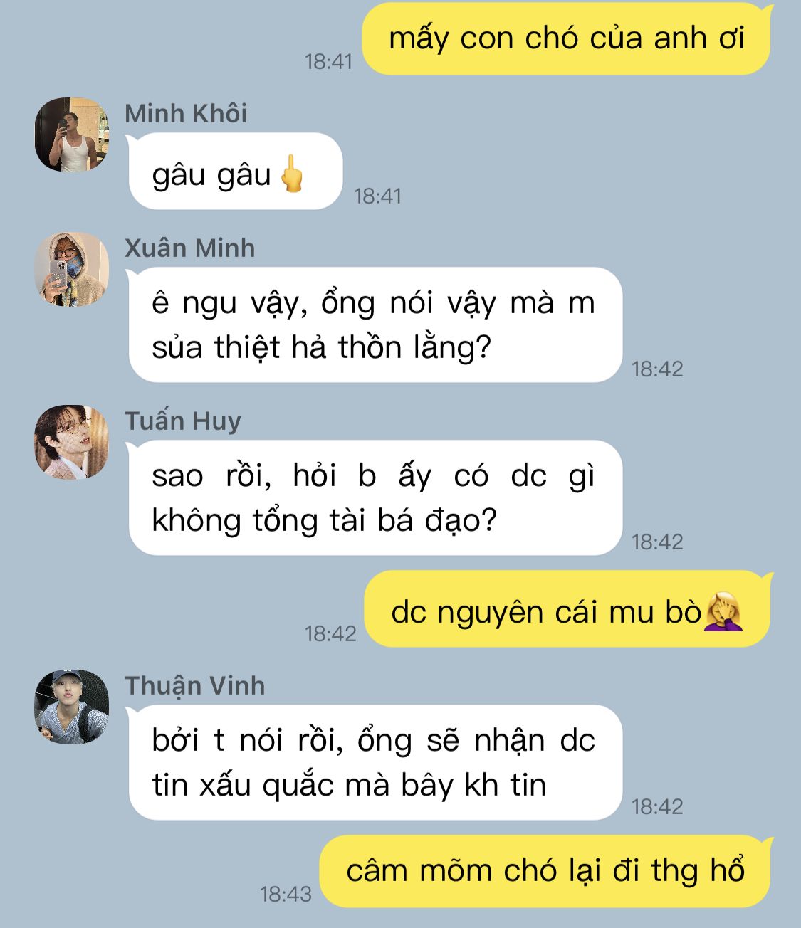Screen dimensions: 801x928
Task: Click the 18:41 timestamp beside 'gâu gâu'
Action: coord(377,196)
